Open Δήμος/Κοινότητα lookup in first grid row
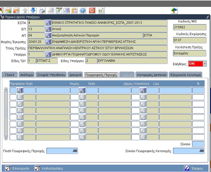 tap(143, 90)
